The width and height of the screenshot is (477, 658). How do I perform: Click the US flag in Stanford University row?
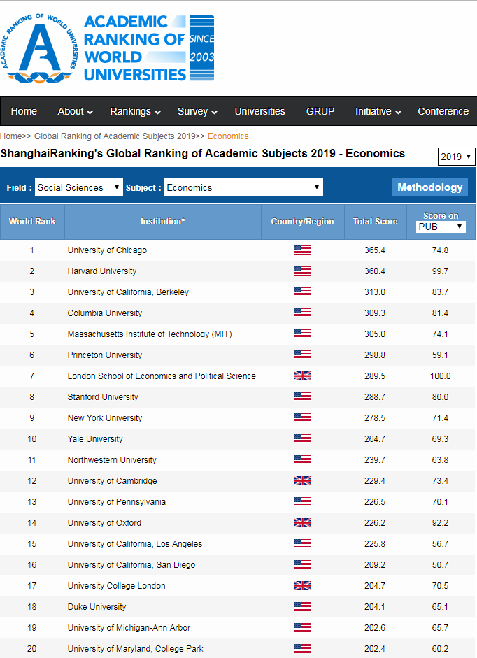302,397
